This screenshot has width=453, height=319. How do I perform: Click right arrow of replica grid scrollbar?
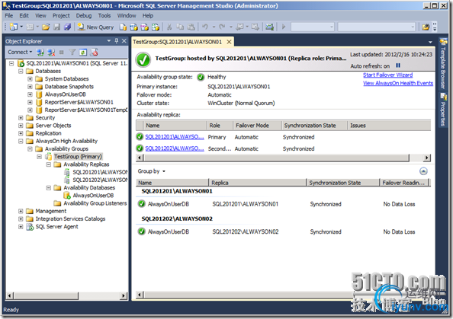click(427, 158)
